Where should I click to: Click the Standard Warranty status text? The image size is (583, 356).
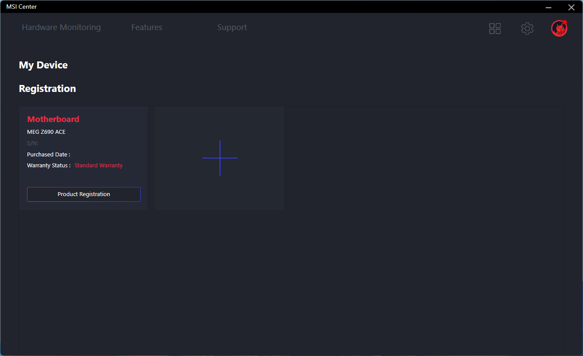(x=98, y=166)
